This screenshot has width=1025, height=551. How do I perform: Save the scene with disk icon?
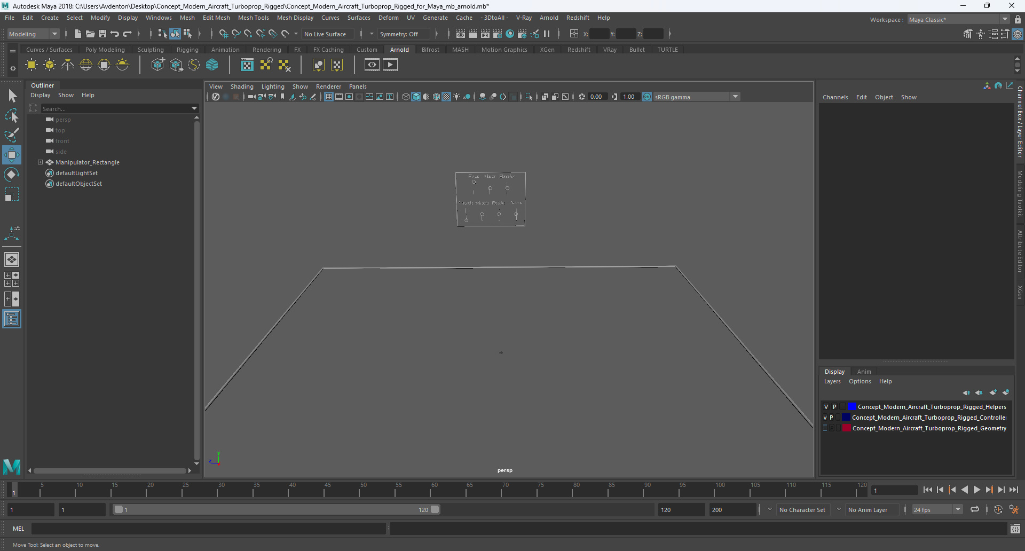[102, 34]
